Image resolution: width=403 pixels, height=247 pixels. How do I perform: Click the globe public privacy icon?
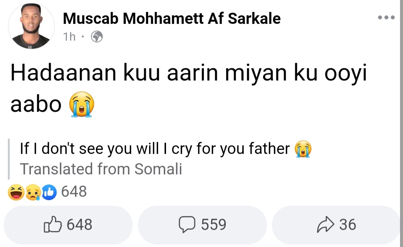coord(97,37)
